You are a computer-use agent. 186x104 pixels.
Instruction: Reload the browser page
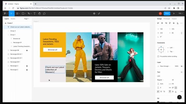point(13,8)
